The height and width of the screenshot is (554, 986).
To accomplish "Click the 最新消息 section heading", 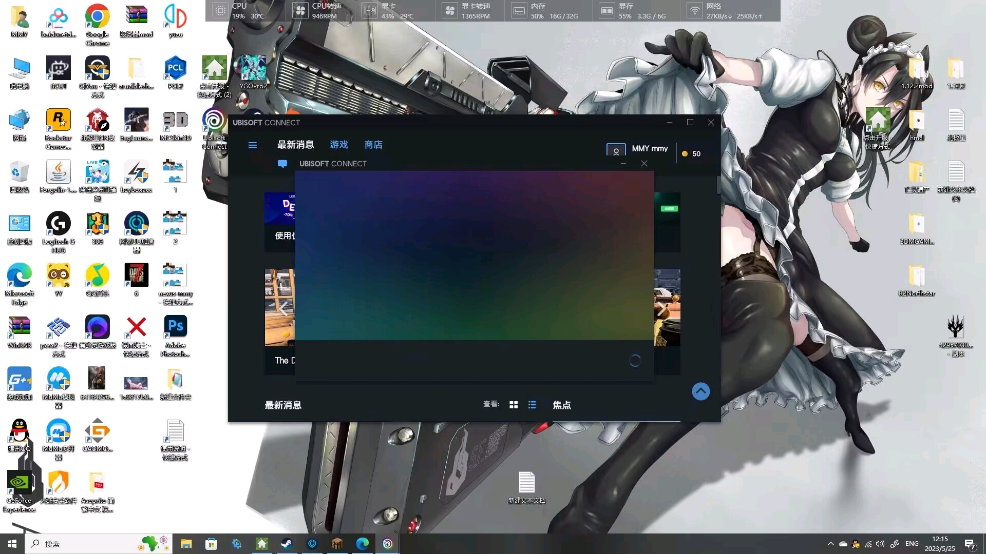I will pyautogui.click(x=283, y=405).
